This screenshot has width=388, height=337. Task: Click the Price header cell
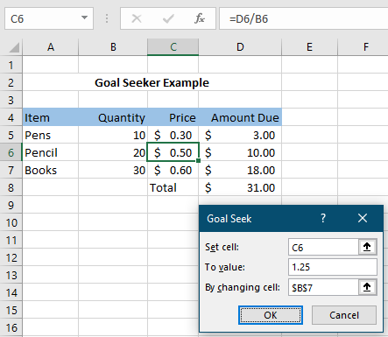[173, 117]
